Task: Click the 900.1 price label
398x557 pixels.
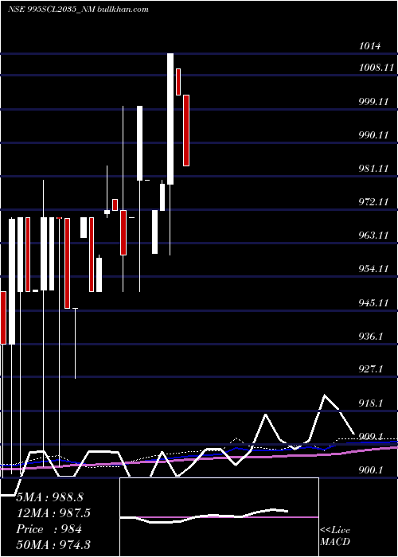Action: click(371, 470)
